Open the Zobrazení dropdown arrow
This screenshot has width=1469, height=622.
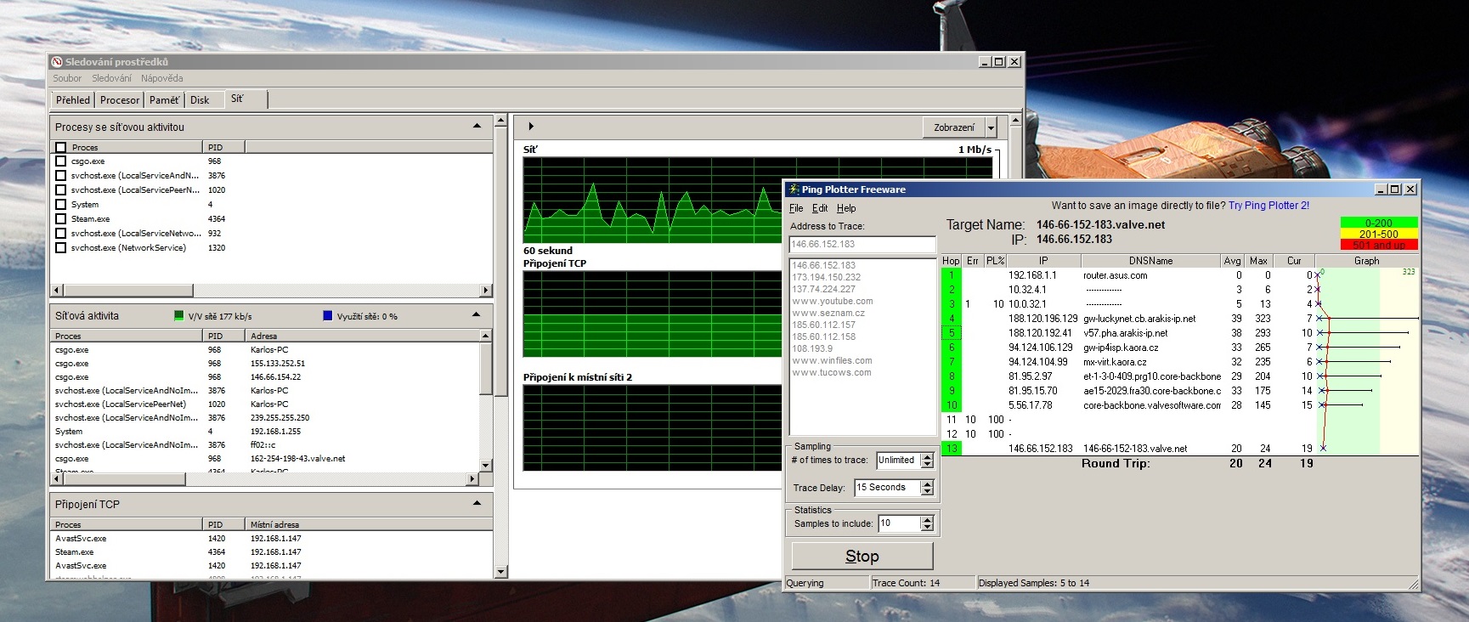click(991, 127)
